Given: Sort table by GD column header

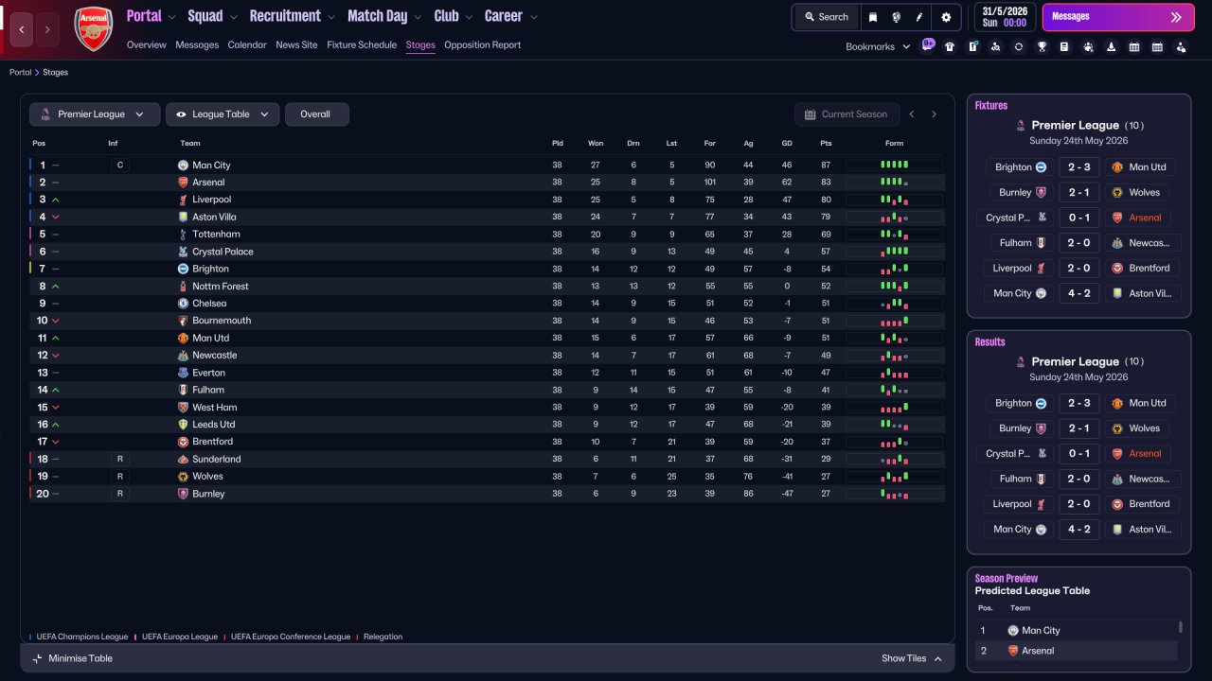Looking at the screenshot, I should [787, 144].
